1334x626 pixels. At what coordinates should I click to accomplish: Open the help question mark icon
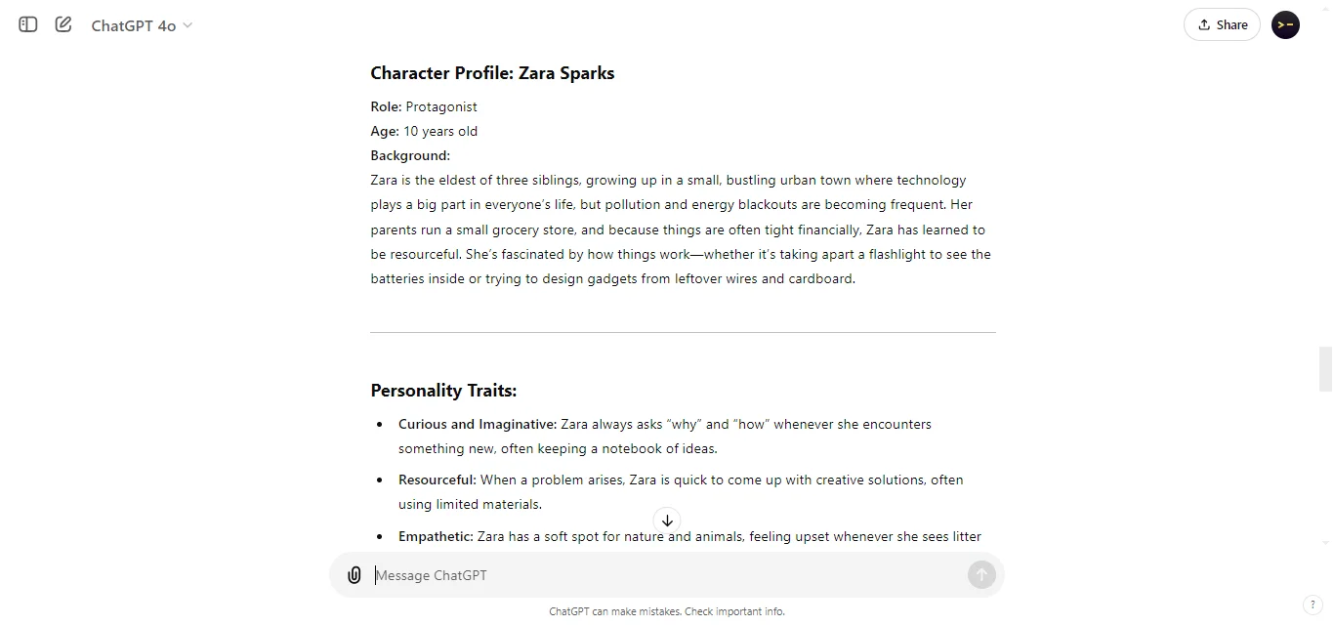tap(1314, 605)
